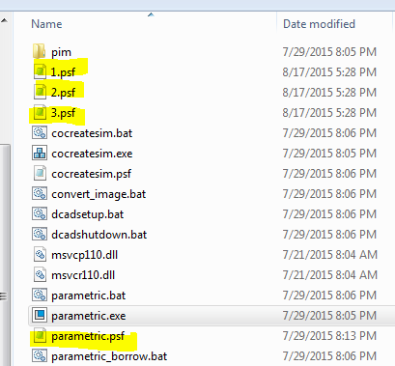
Task: Click the date modified of dcadsetup.bat
Action: point(329,214)
